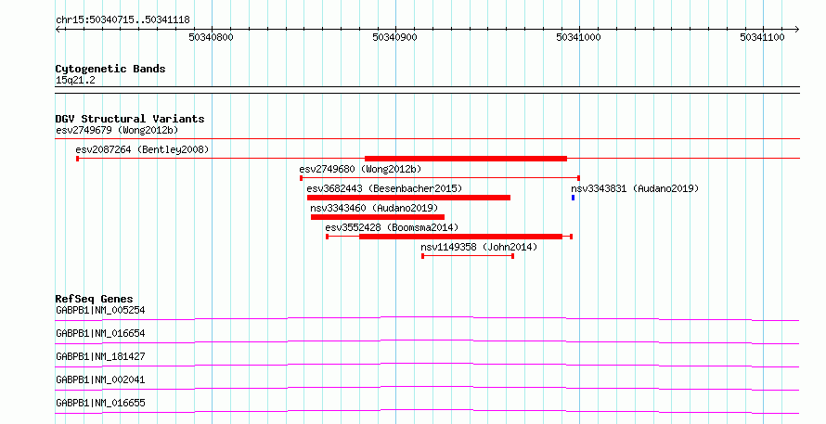Image resolution: width=826 pixels, height=424 pixels.
Task: Open variant label esv2749679 (Wong2012b)
Action: point(117,130)
